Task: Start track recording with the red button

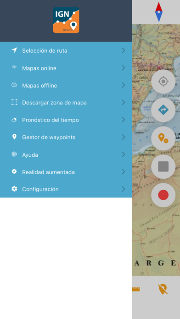Action: click(163, 195)
